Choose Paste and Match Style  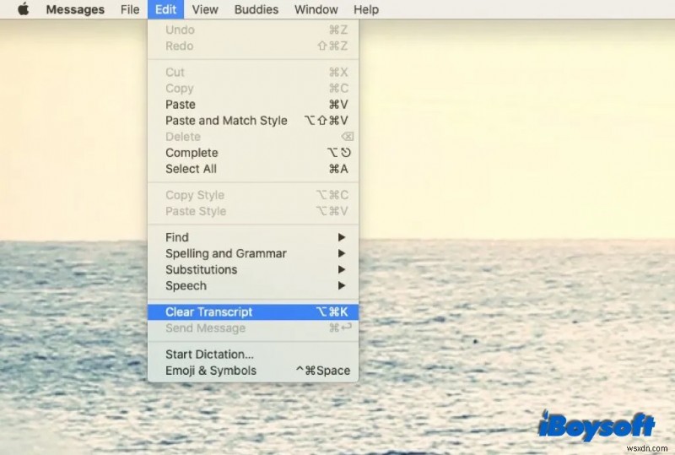point(253,121)
